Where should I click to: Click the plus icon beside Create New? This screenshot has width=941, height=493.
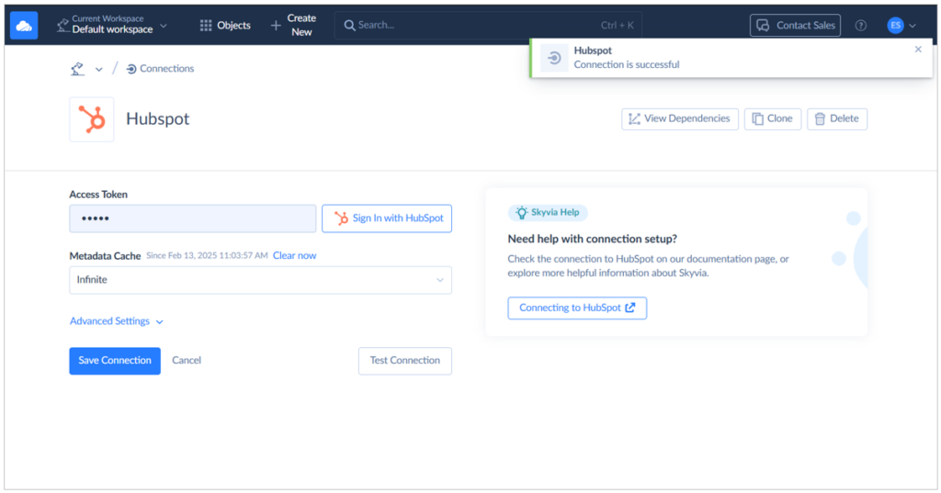pyautogui.click(x=276, y=25)
